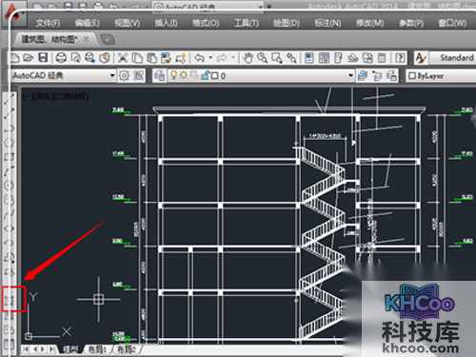Activate the Pan hand tool
Viewport: 476px width, 357px height.
[248, 58]
